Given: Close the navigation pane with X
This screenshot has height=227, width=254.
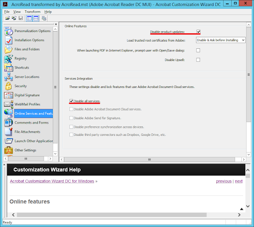Looking at the screenshot, I should [56, 24].
